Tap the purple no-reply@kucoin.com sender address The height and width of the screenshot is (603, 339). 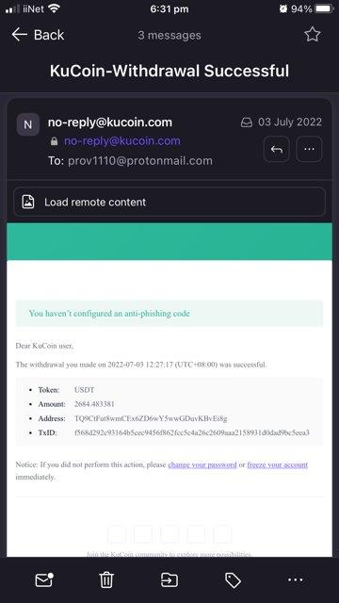coord(122,141)
